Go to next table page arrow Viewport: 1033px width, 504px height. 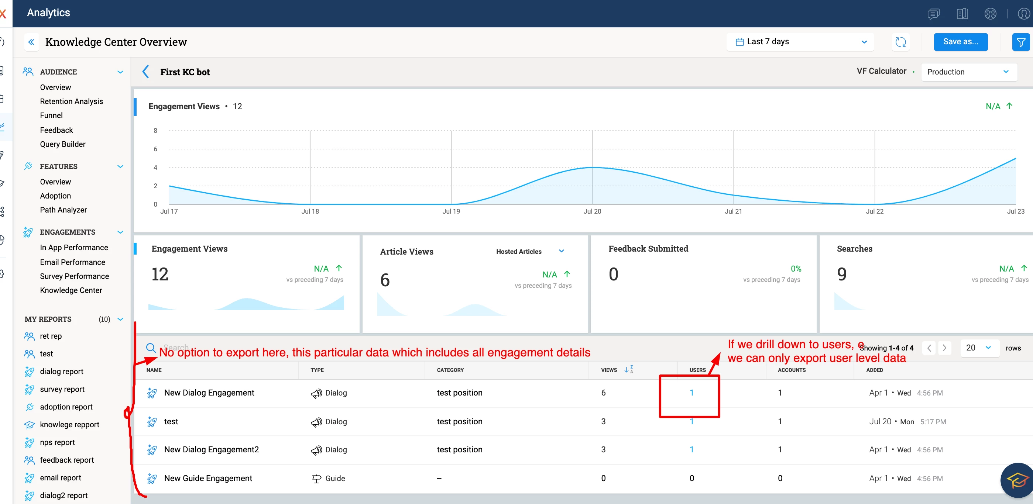click(x=944, y=348)
